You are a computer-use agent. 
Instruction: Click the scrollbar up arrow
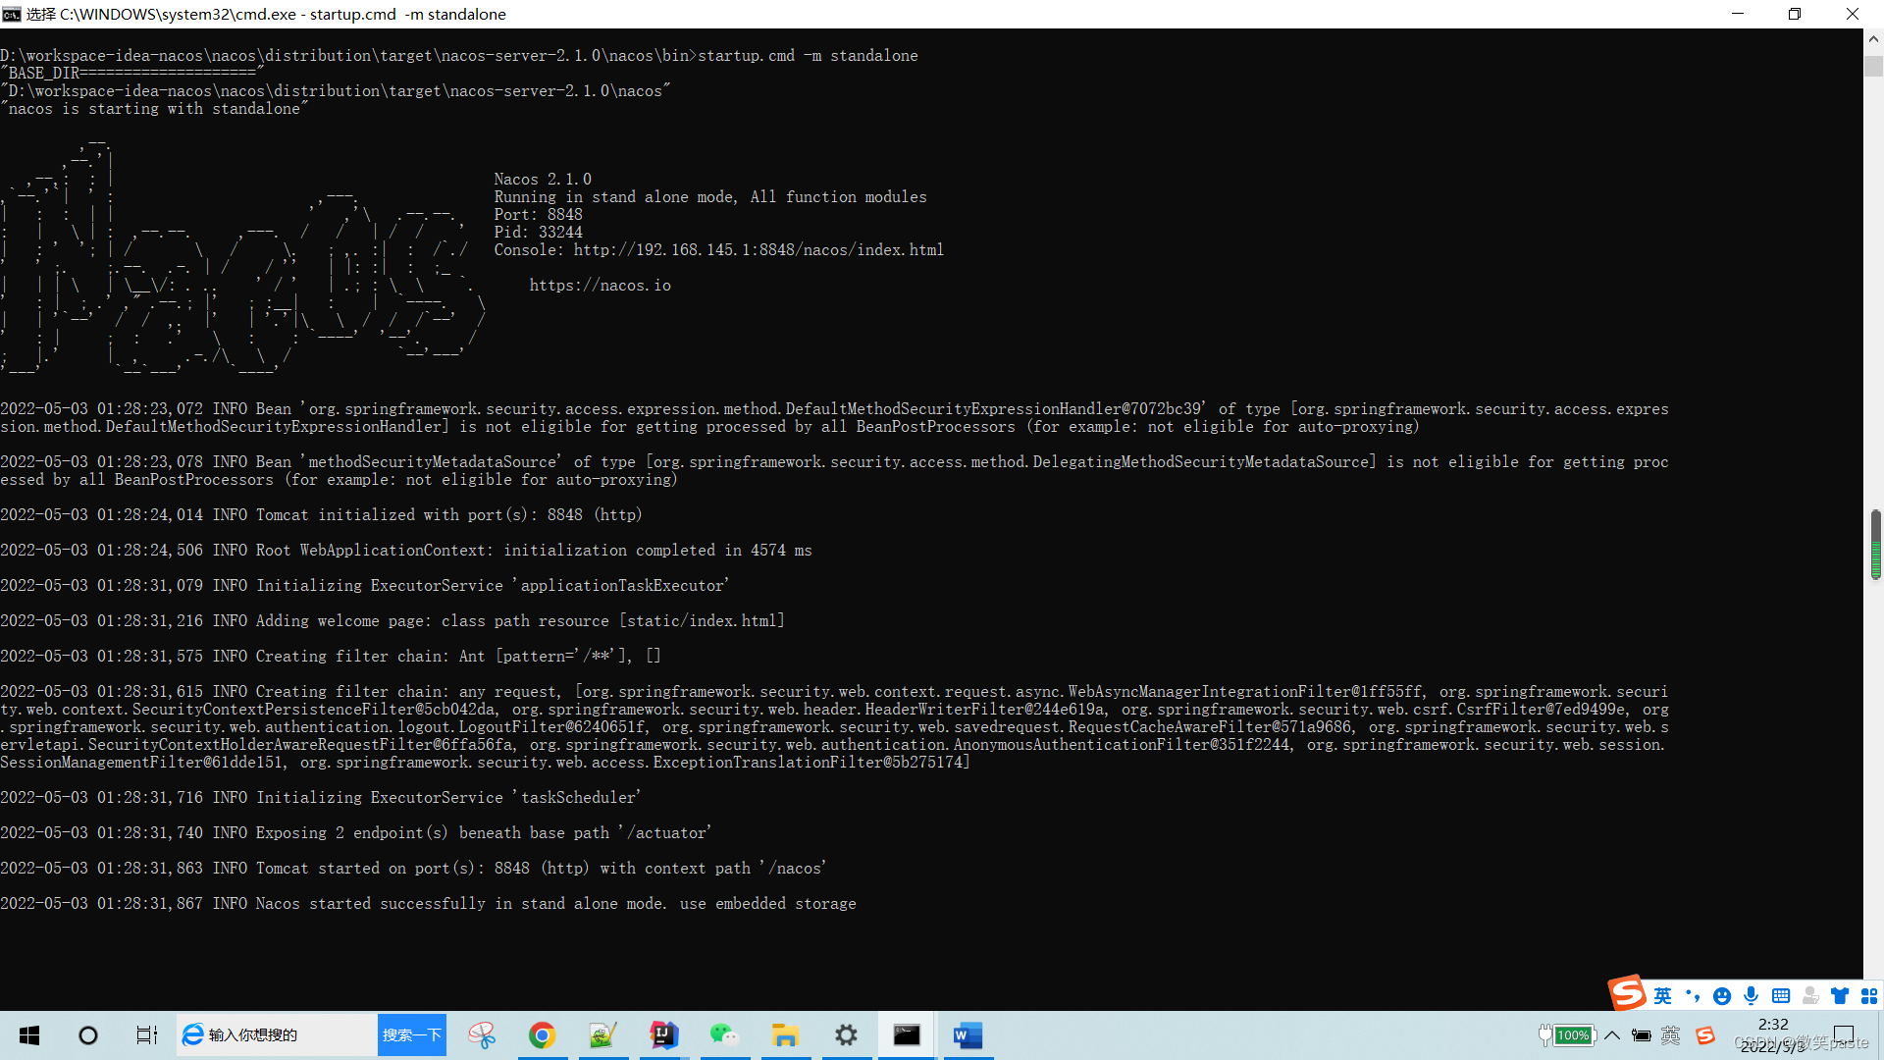tap(1873, 39)
